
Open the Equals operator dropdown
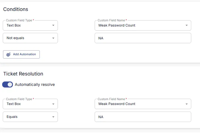click(x=30, y=117)
